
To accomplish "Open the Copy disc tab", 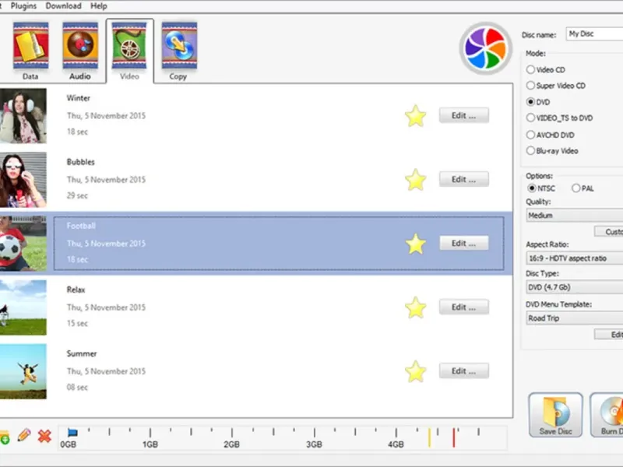I will click(179, 51).
